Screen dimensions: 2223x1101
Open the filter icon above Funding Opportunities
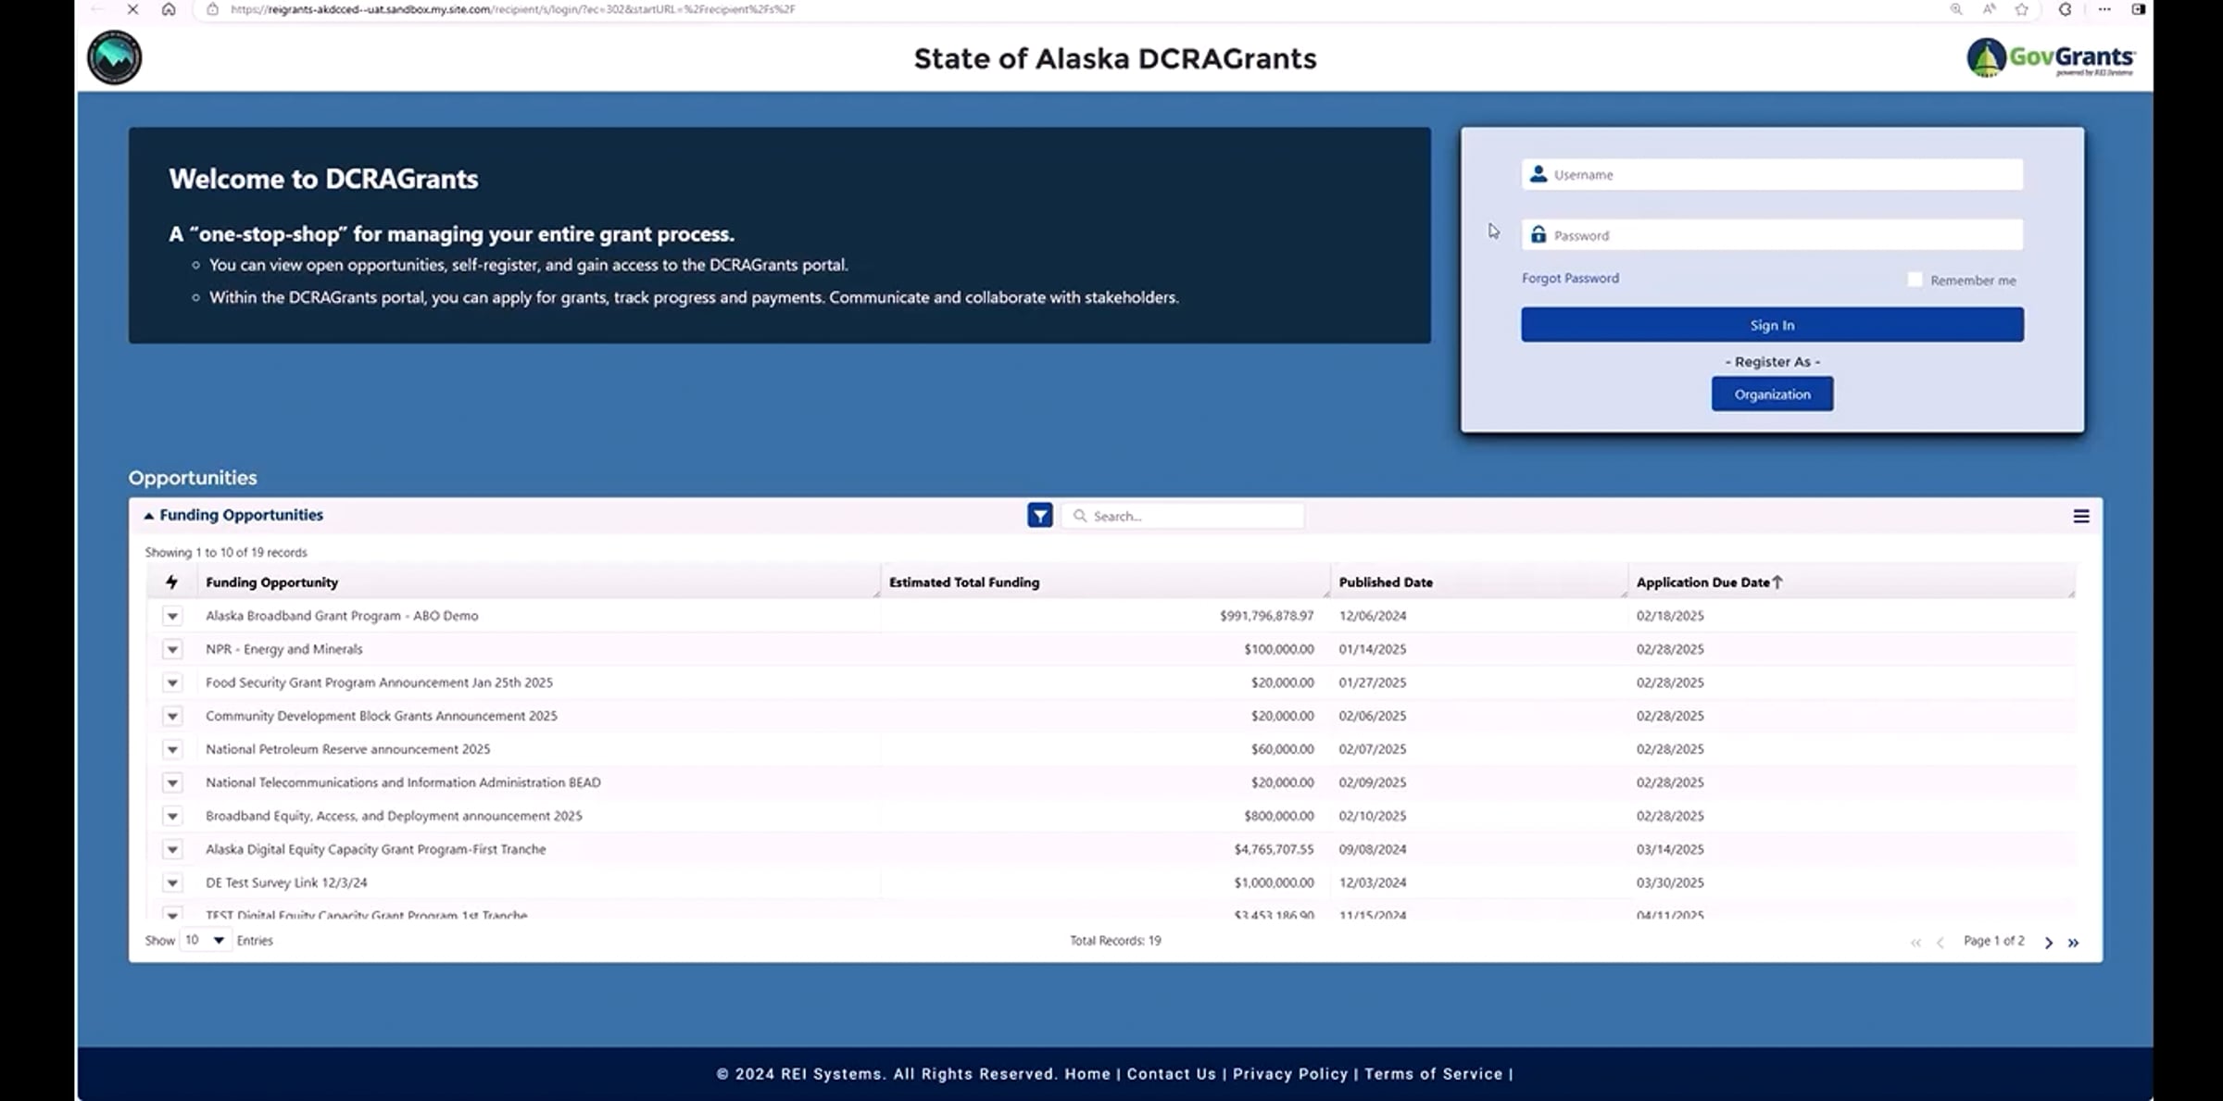1039,515
